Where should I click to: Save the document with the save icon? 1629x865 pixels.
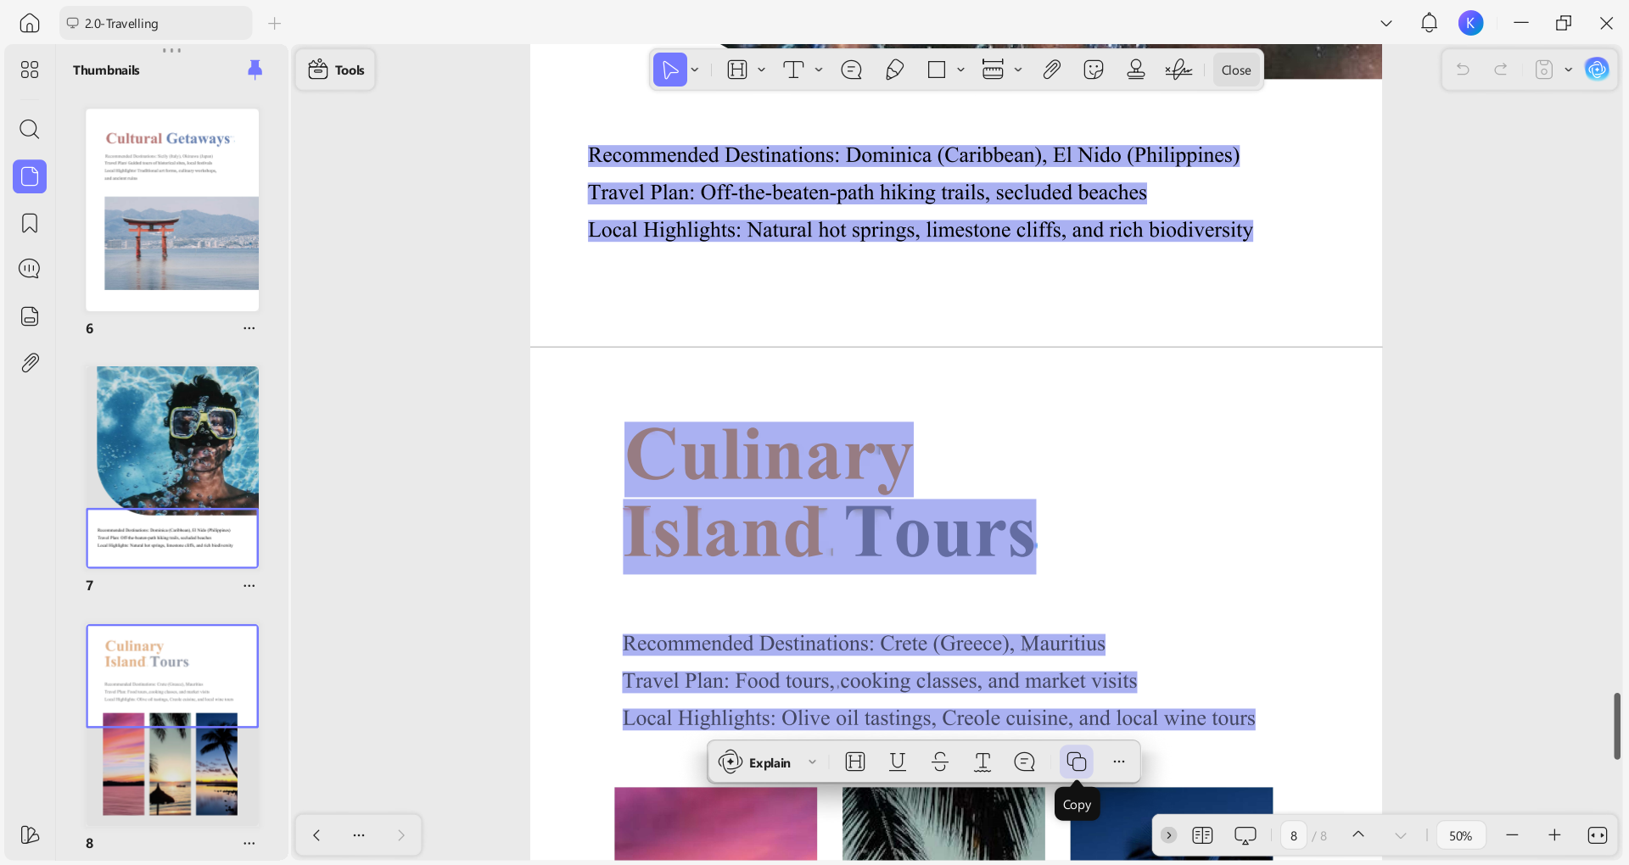(1544, 70)
